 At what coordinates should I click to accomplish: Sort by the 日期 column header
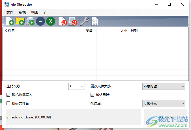156,31
